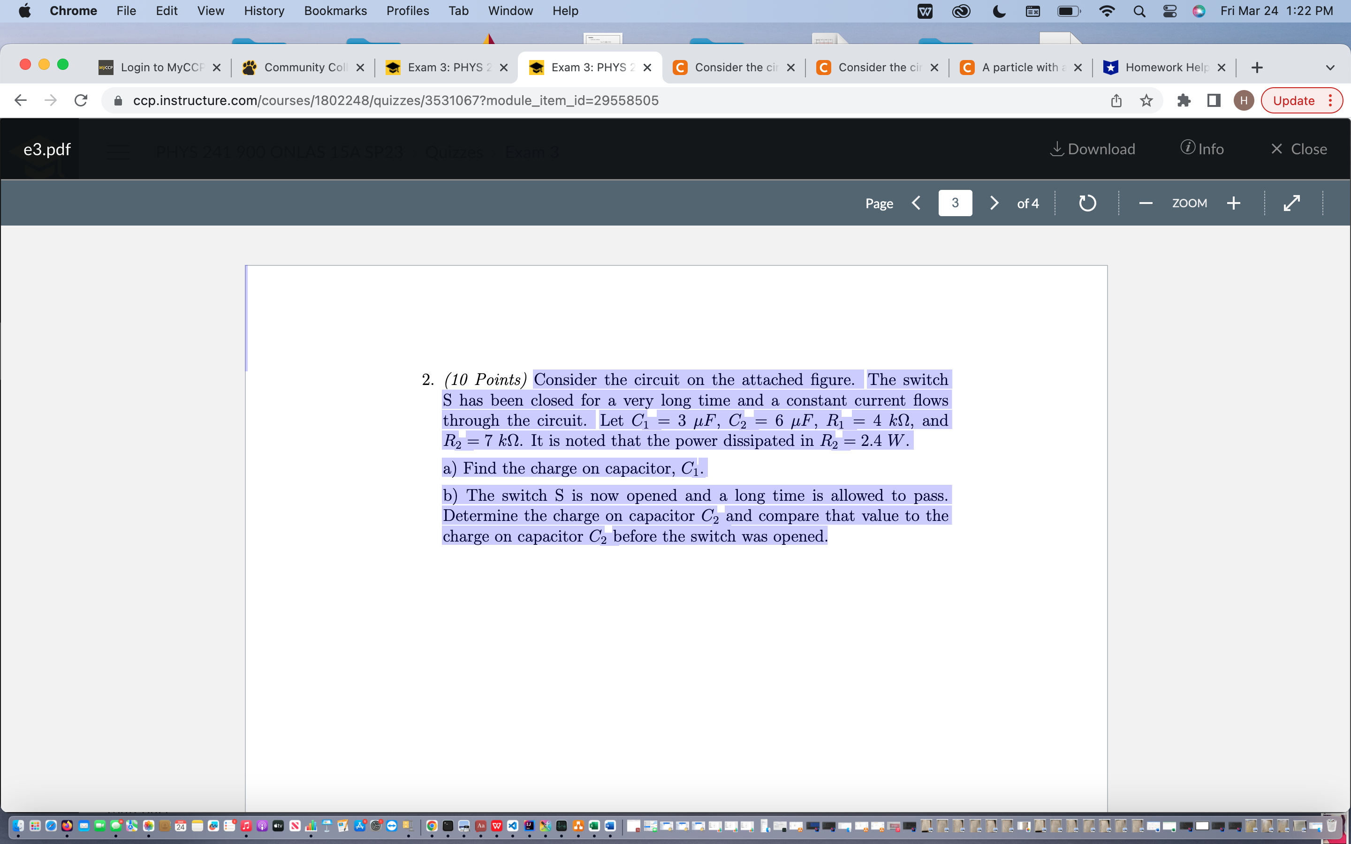Share the current page from the address bar
The height and width of the screenshot is (844, 1351).
1115,100
